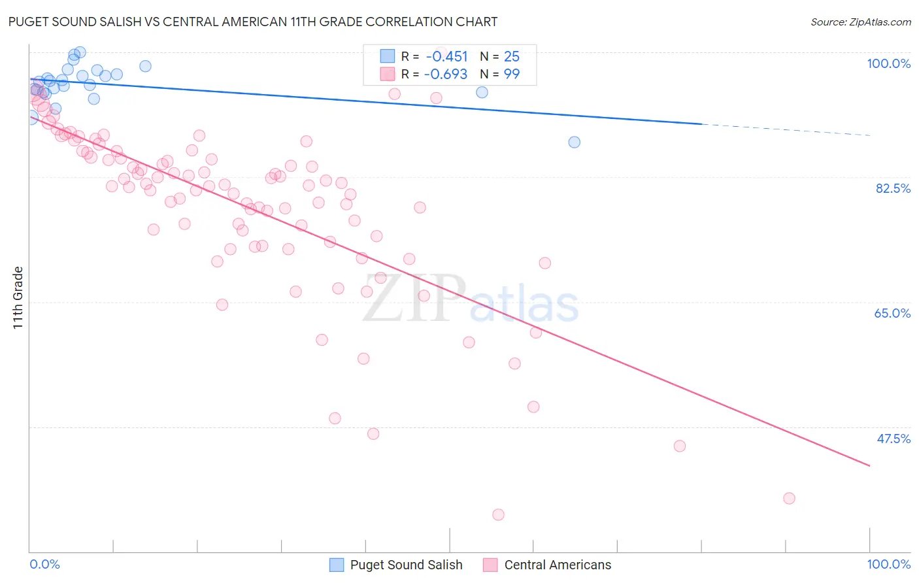The height and width of the screenshot is (583, 919).
Task: Click the rightmost blue data point
Action: (x=574, y=142)
